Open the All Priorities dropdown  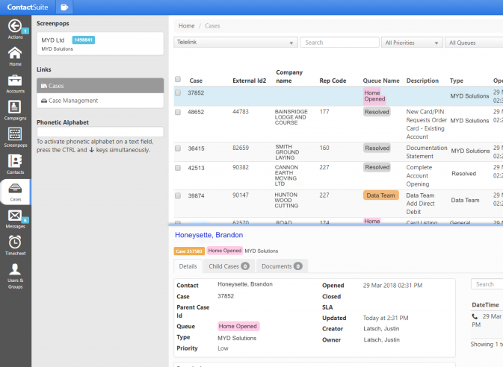click(x=412, y=43)
